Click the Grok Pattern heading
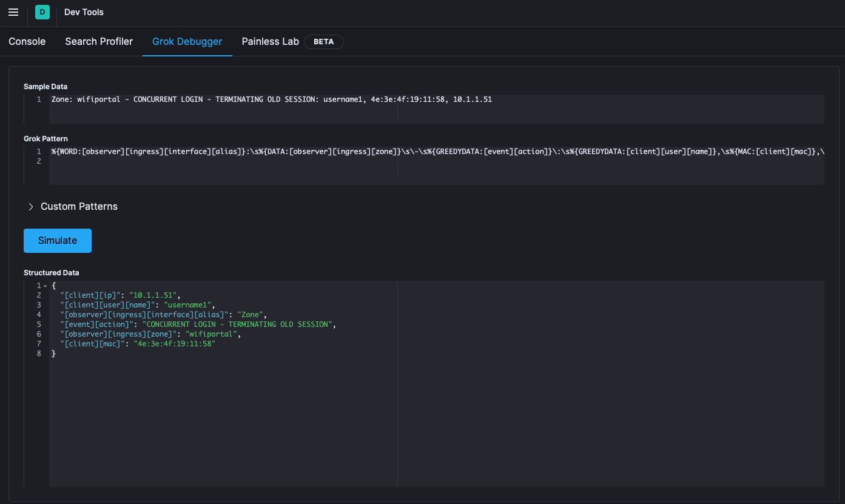The image size is (845, 504). [45, 139]
